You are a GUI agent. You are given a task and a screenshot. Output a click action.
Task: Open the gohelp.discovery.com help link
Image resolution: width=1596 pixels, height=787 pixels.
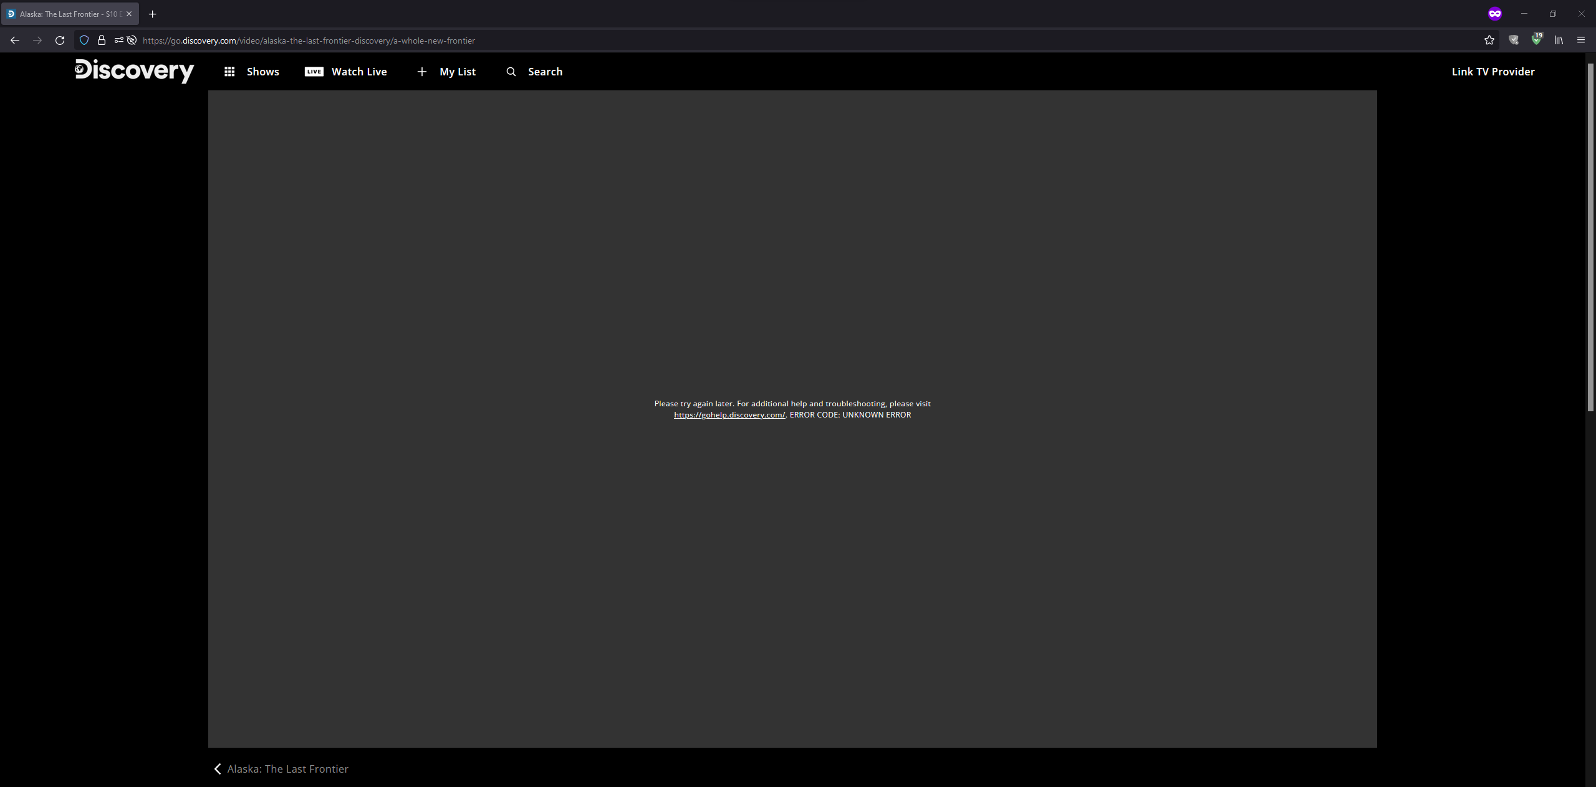point(729,415)
